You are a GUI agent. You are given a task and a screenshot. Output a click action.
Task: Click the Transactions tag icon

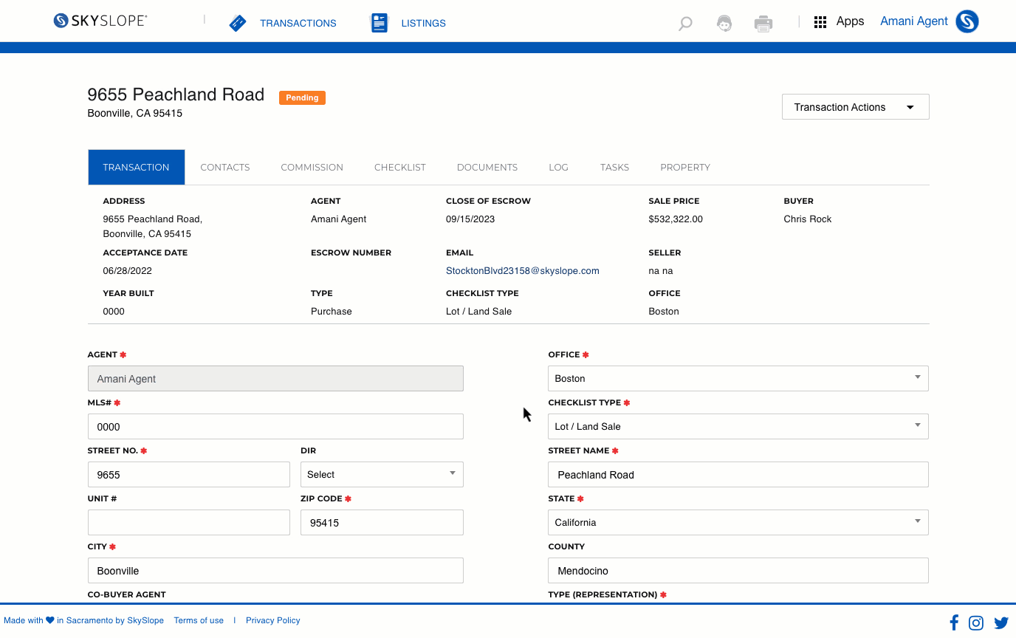click(238, 23)
